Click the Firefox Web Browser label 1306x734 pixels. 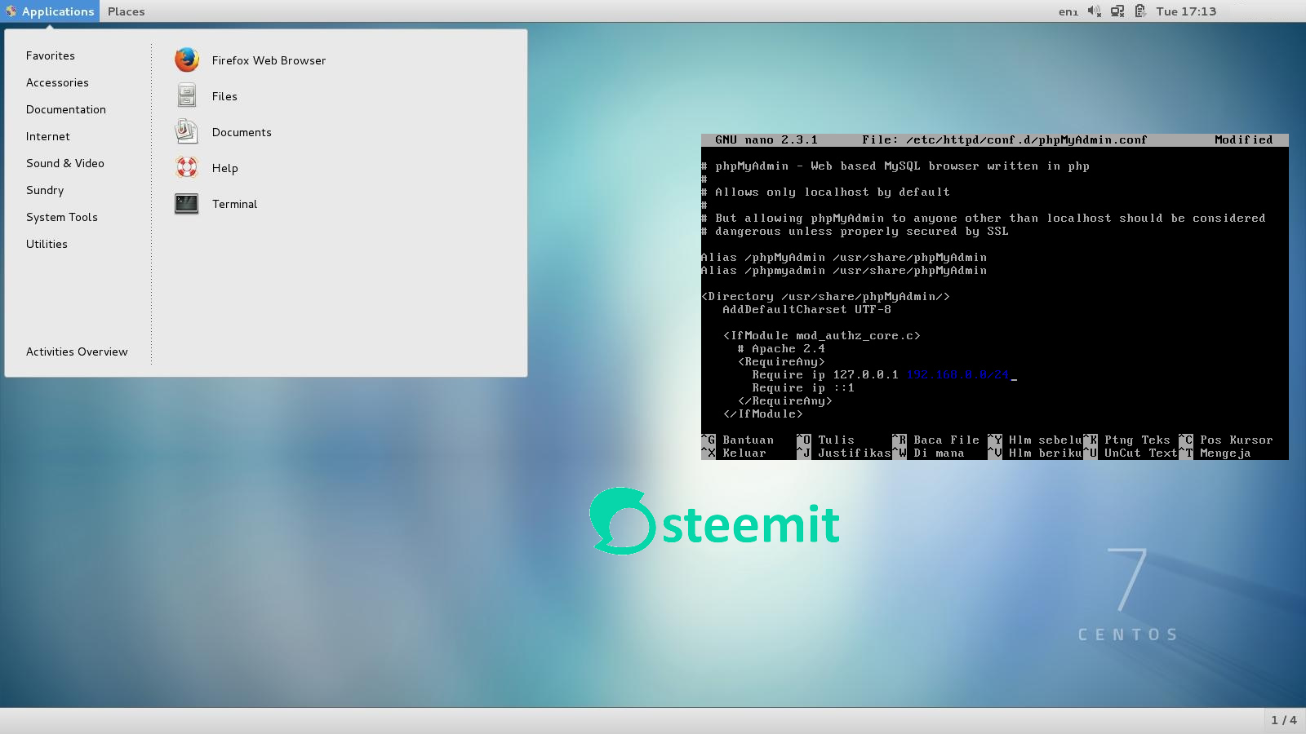click(269, 60)
